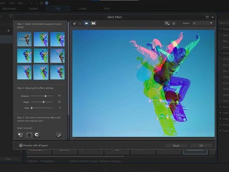Image resolution: width=229 pixels, height=172 pixels.
Task: Open the Adjustment tab in main window
Action: [9, 8]
